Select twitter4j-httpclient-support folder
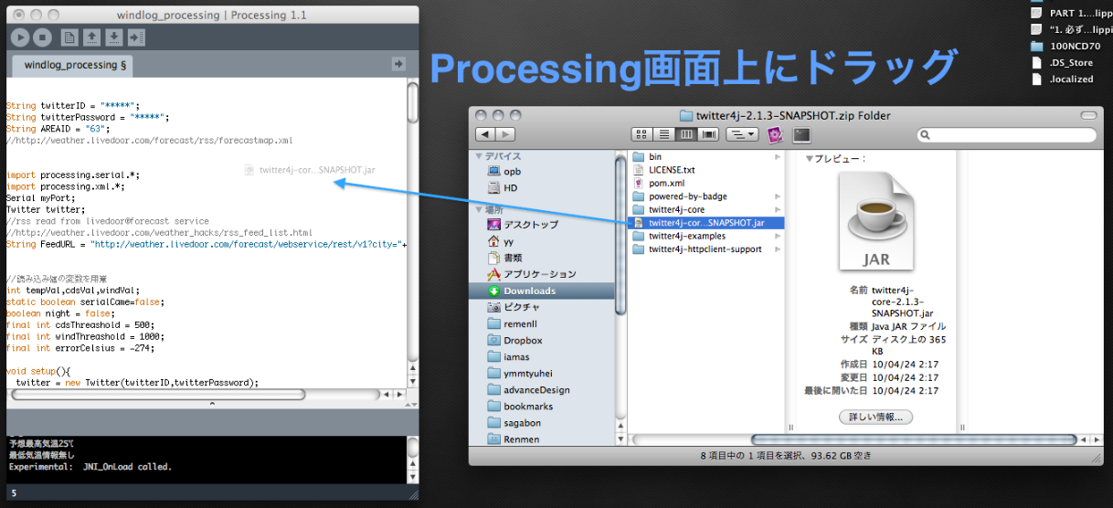The width and height of the screenshot is (1113, 508). 697,249
